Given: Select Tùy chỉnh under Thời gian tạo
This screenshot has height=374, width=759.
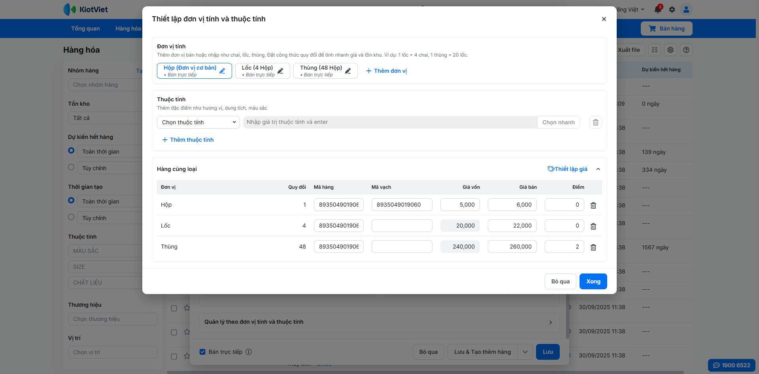Looking at the screenshot, I should (x=71, y=217).
